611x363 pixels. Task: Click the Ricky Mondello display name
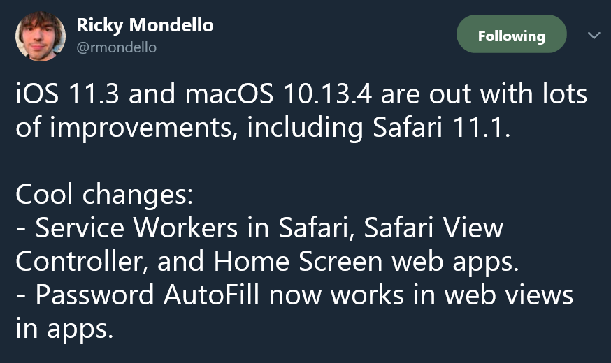tap(145, 26)
